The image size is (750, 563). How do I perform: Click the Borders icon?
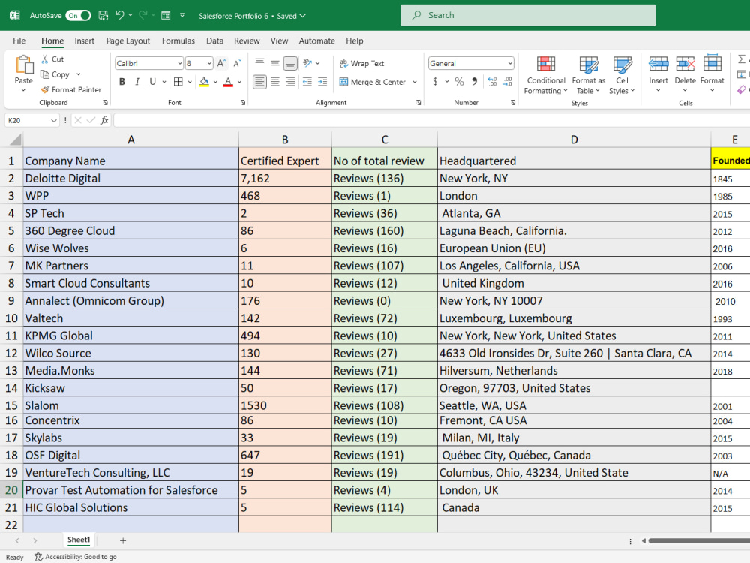click(x=178, y=82)
